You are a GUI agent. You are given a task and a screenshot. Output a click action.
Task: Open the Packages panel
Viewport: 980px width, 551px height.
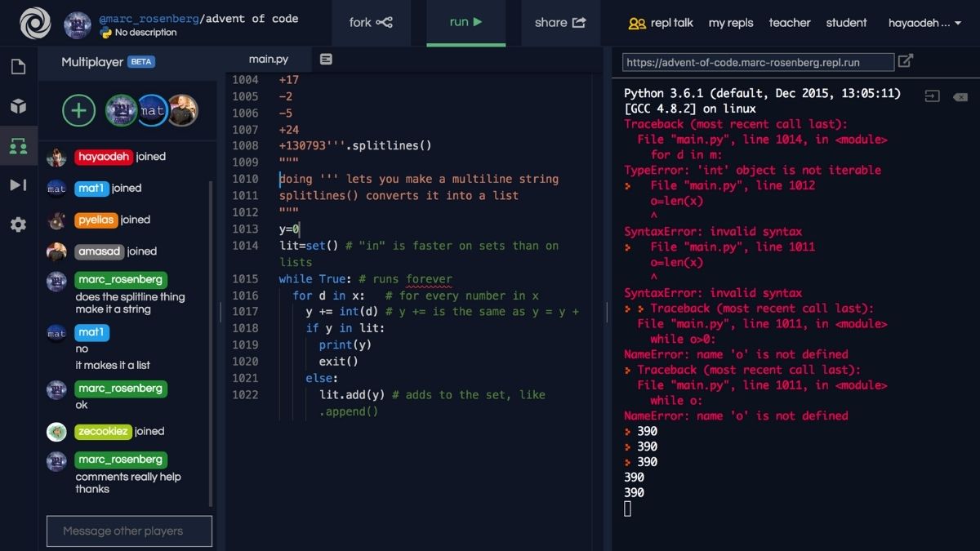pyautogui.click(x=18, y=106)
